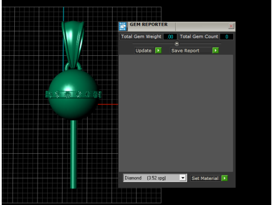Click the Save Report button label
The image size is (273, 205).
click(x=191, y=51)
